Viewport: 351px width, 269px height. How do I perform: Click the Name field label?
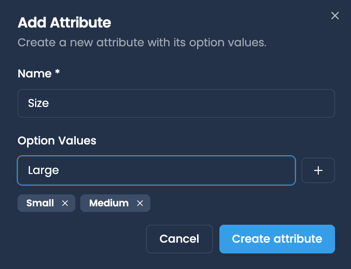tap(35, 73)
